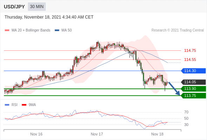
Task: Click the MA 50 legend label
Action: click(67, 30)
